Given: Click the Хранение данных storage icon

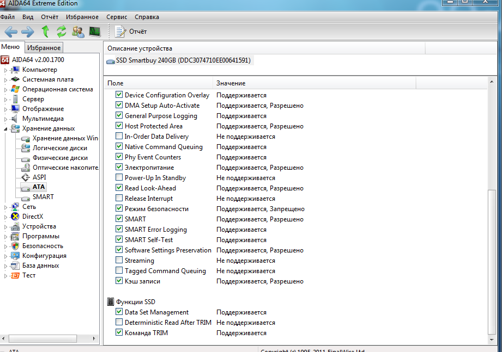Looking at the screenshot, I should pos(15,128).
